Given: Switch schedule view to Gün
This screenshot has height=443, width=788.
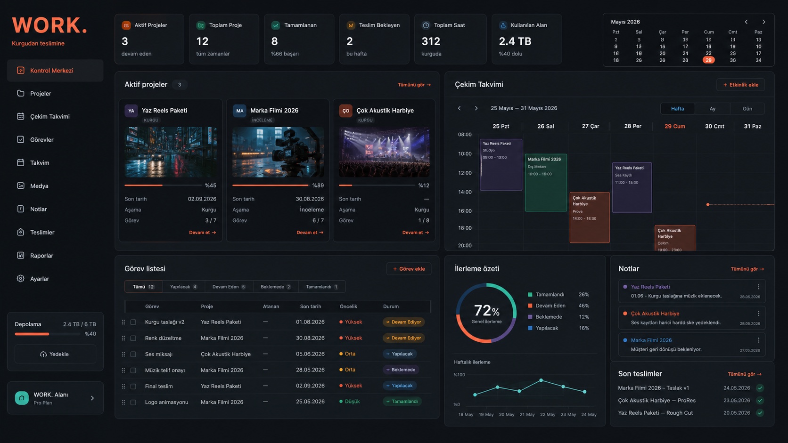Looking at the screenshot, I should click(x=747, y=109).
